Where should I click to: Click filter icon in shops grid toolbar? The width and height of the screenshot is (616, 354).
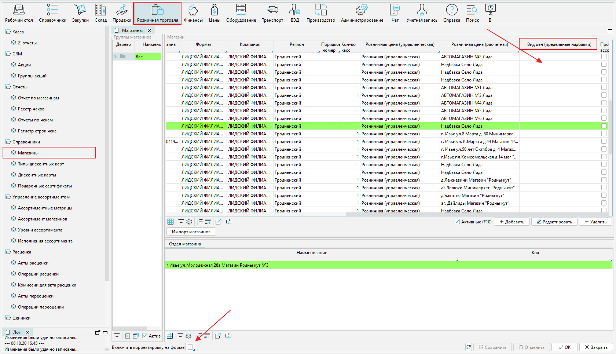point(181,222)
